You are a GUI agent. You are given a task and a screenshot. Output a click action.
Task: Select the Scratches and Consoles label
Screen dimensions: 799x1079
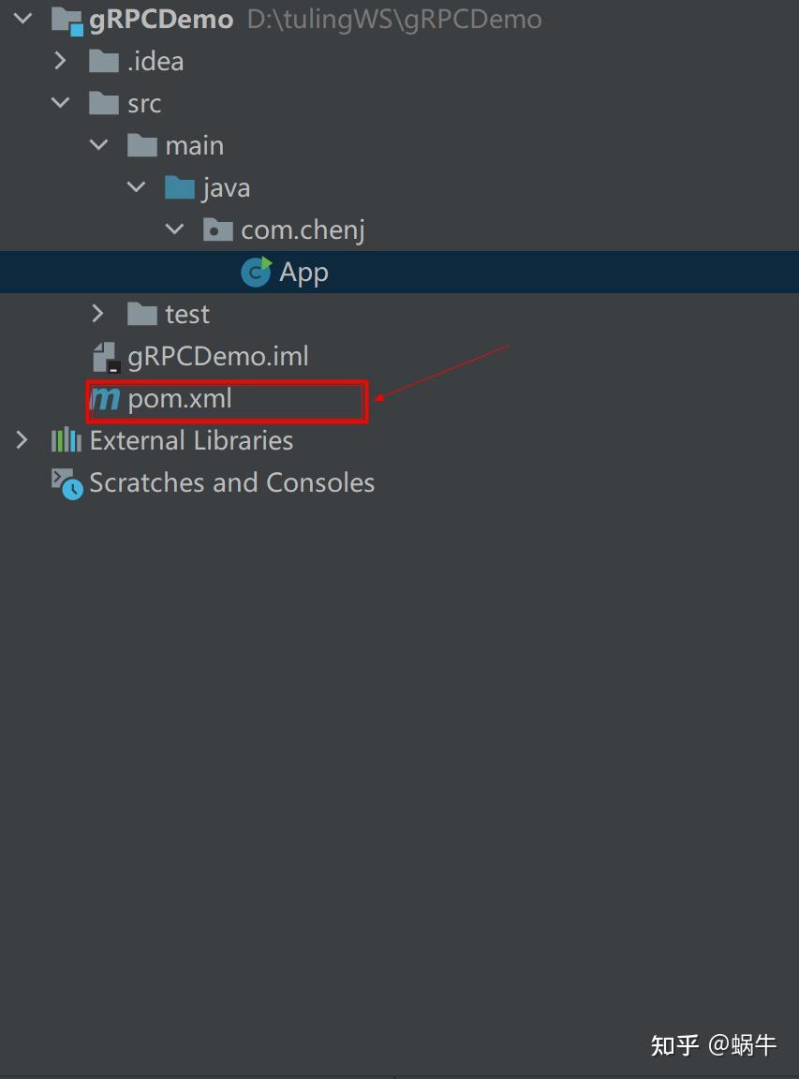click(x=232, y=483)
